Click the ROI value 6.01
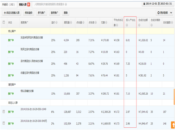Image resolution: width=175 pixels, height=130 pixels. 128,40
